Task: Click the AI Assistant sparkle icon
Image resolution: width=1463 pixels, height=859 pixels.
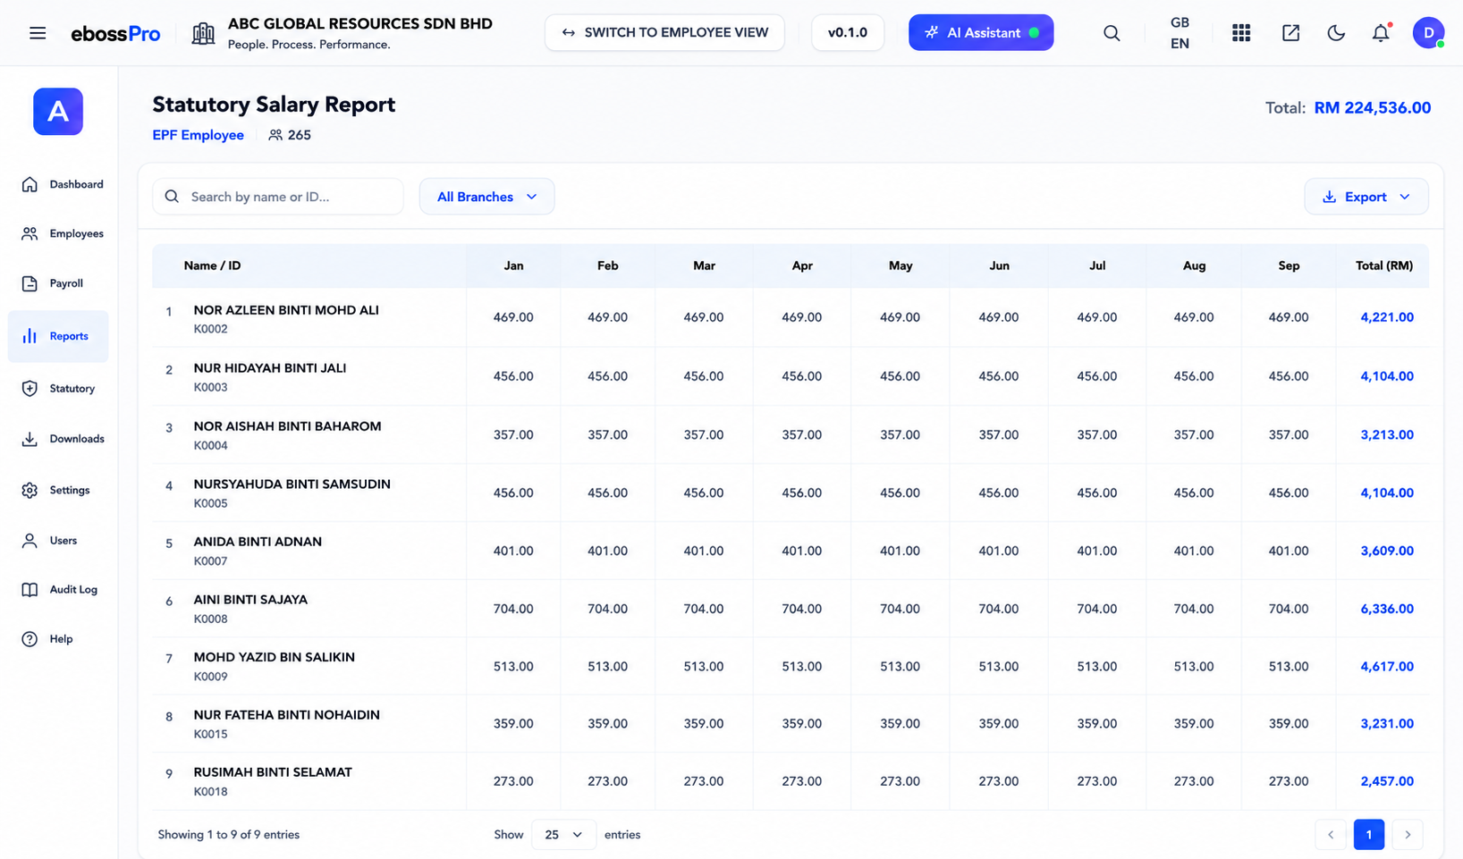Action: (x=932, y=32)
